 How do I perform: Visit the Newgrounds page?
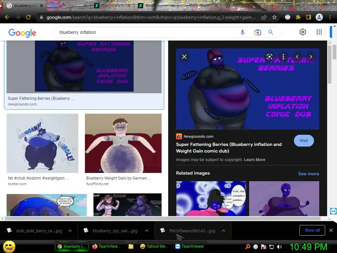pos(304,141)
